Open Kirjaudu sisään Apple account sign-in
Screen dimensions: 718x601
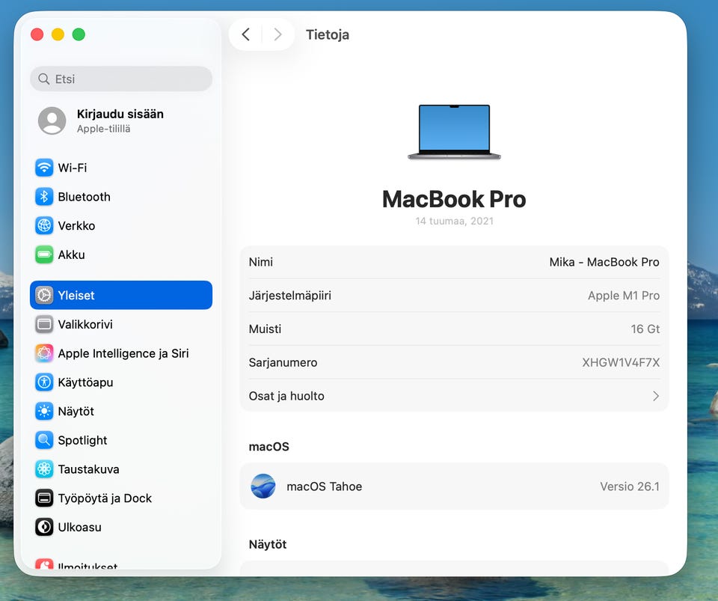(x=120, y=121)
